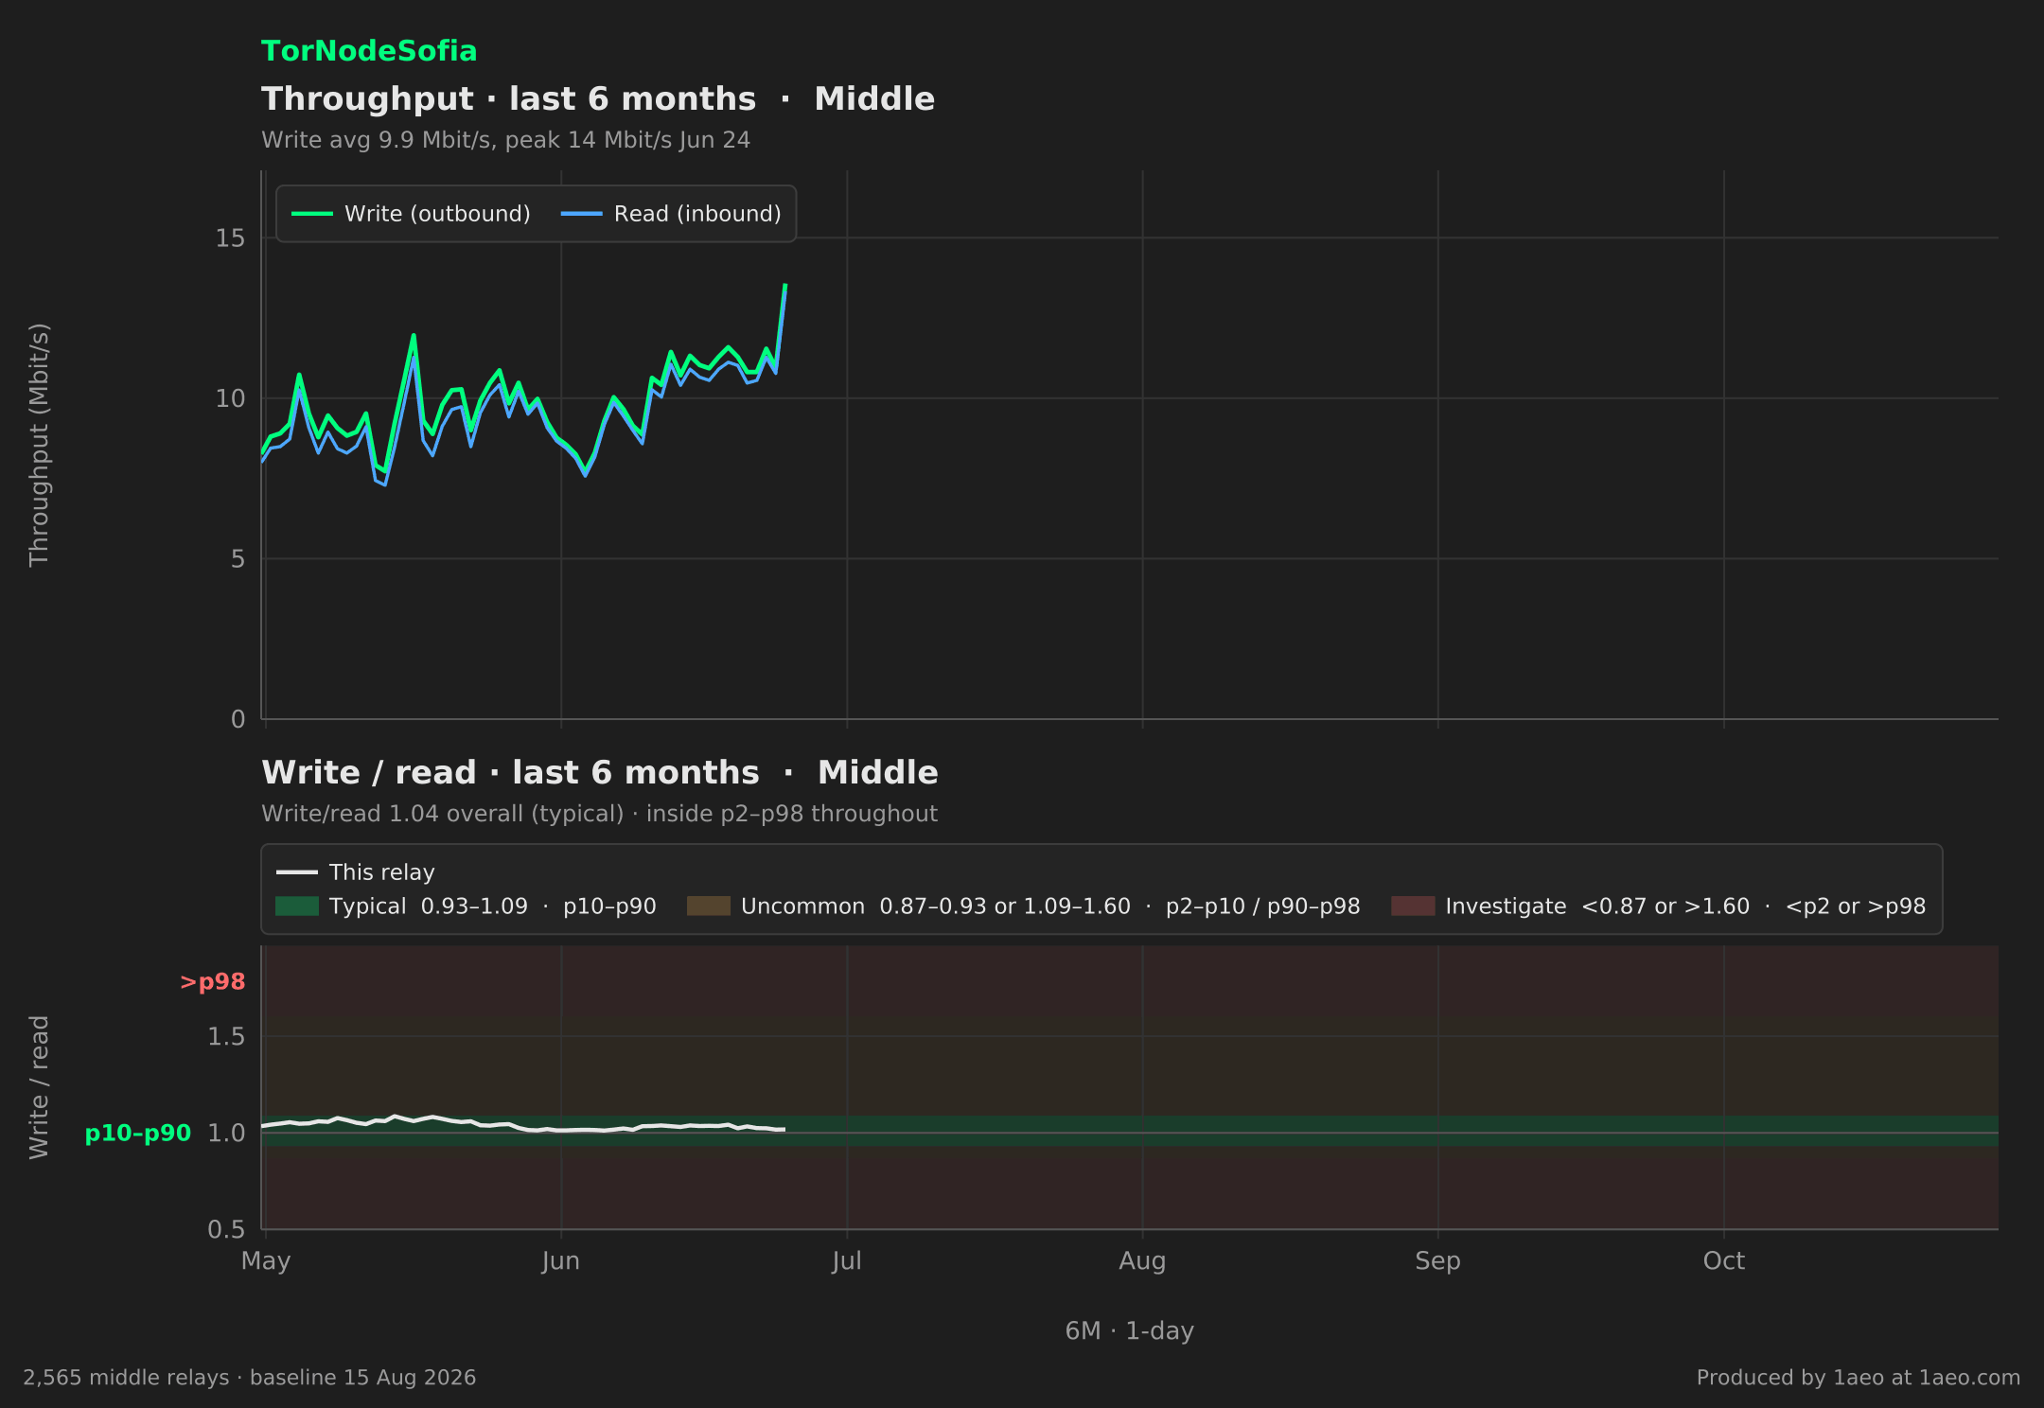The image size is (2044, 1408).
Task: Click the Sep x-axis label
Action: (x=1438, y=1261)
